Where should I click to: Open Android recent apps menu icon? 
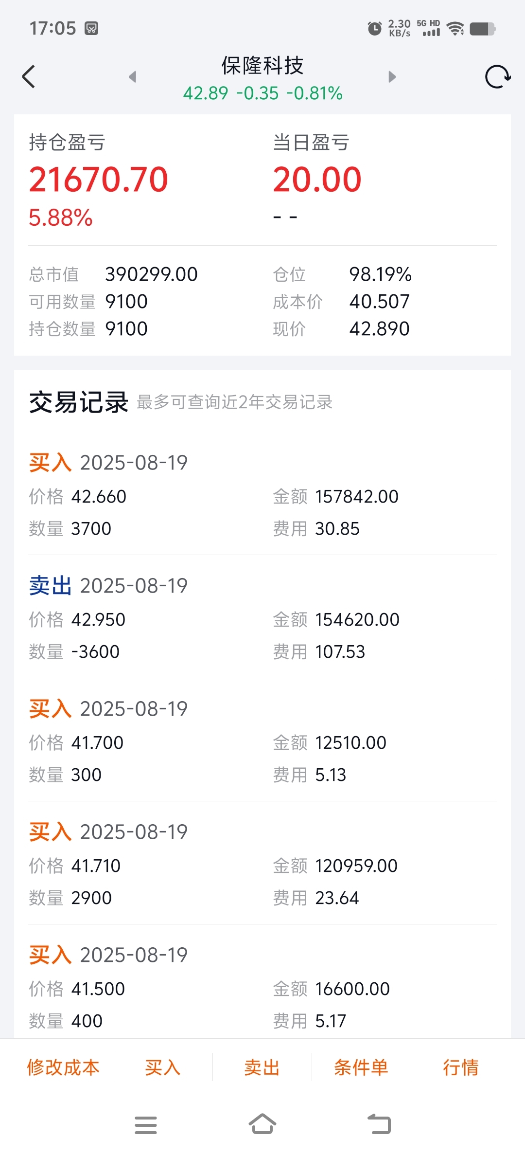(x=145, y=1125)
